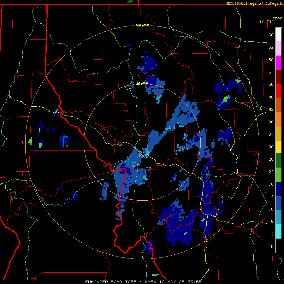This screenshot has height=284, width=284.
Task: Click the TOPS legend title
Action: click(x=277, y=19)
